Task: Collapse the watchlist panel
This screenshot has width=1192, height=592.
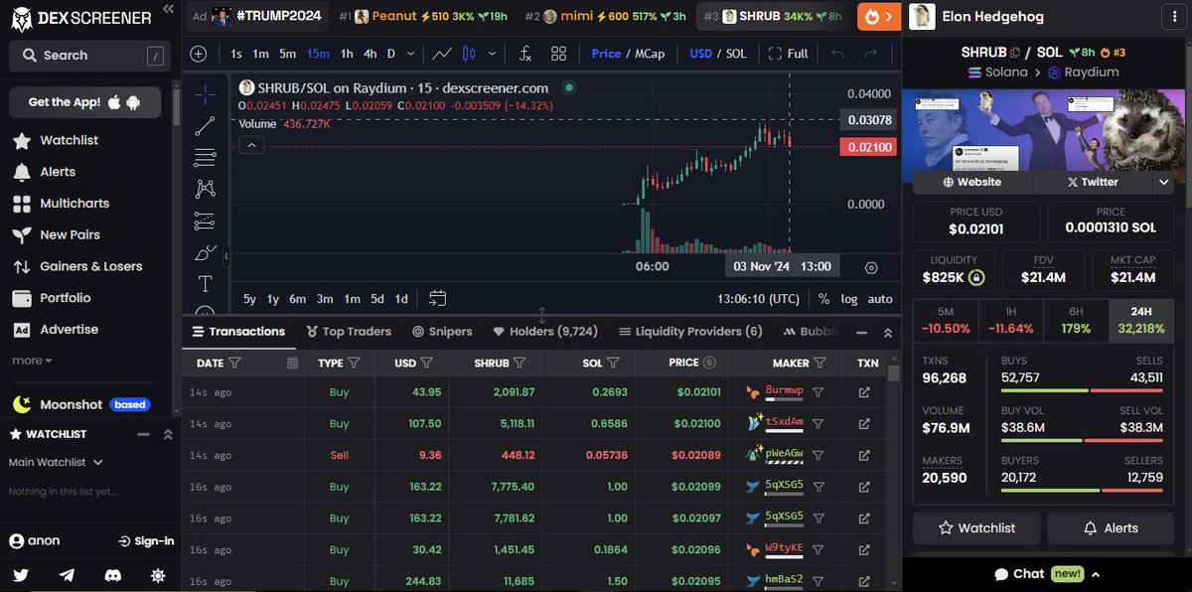Action: click(x=144, y=434)
